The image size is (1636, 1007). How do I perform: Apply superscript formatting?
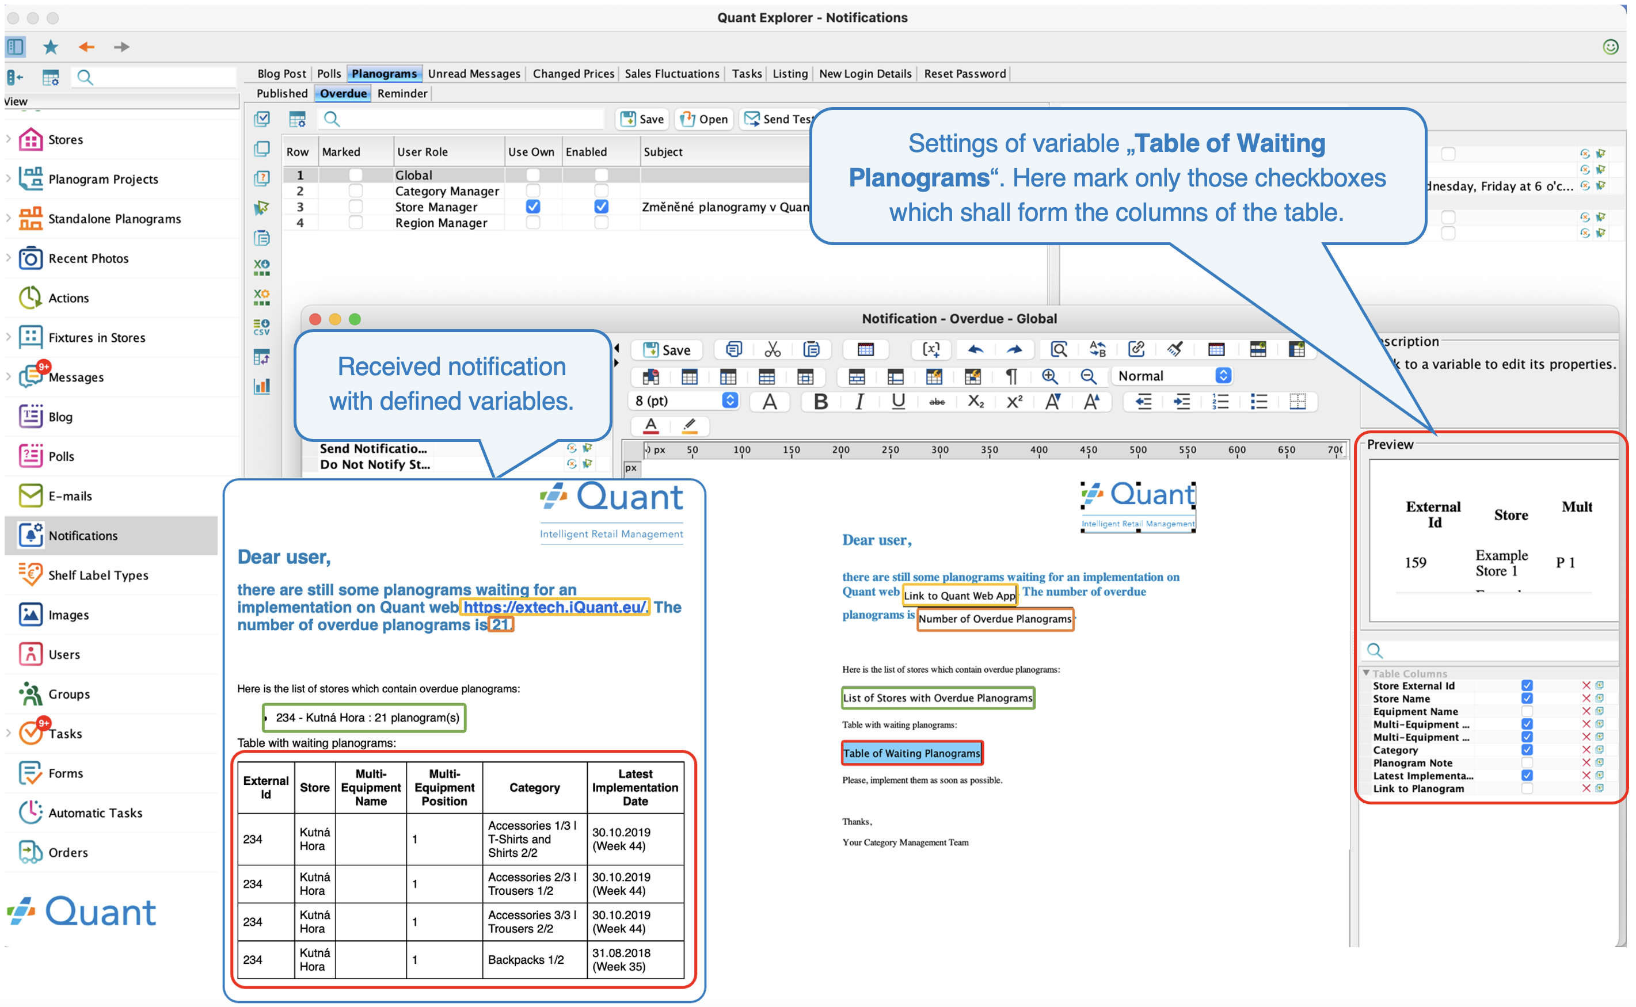[1014, 402]
